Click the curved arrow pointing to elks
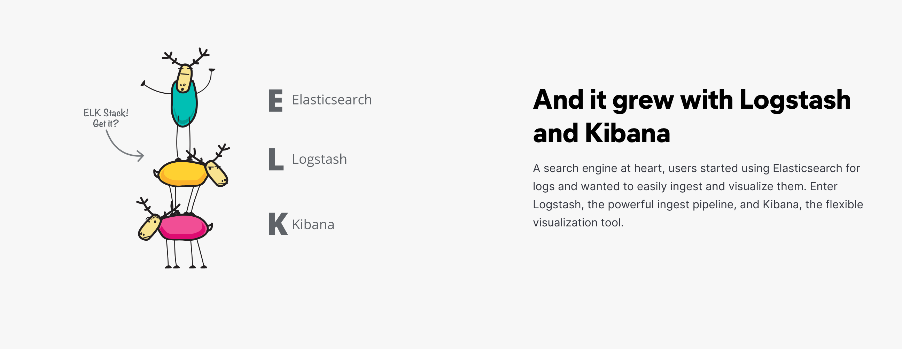 [123, 146]
